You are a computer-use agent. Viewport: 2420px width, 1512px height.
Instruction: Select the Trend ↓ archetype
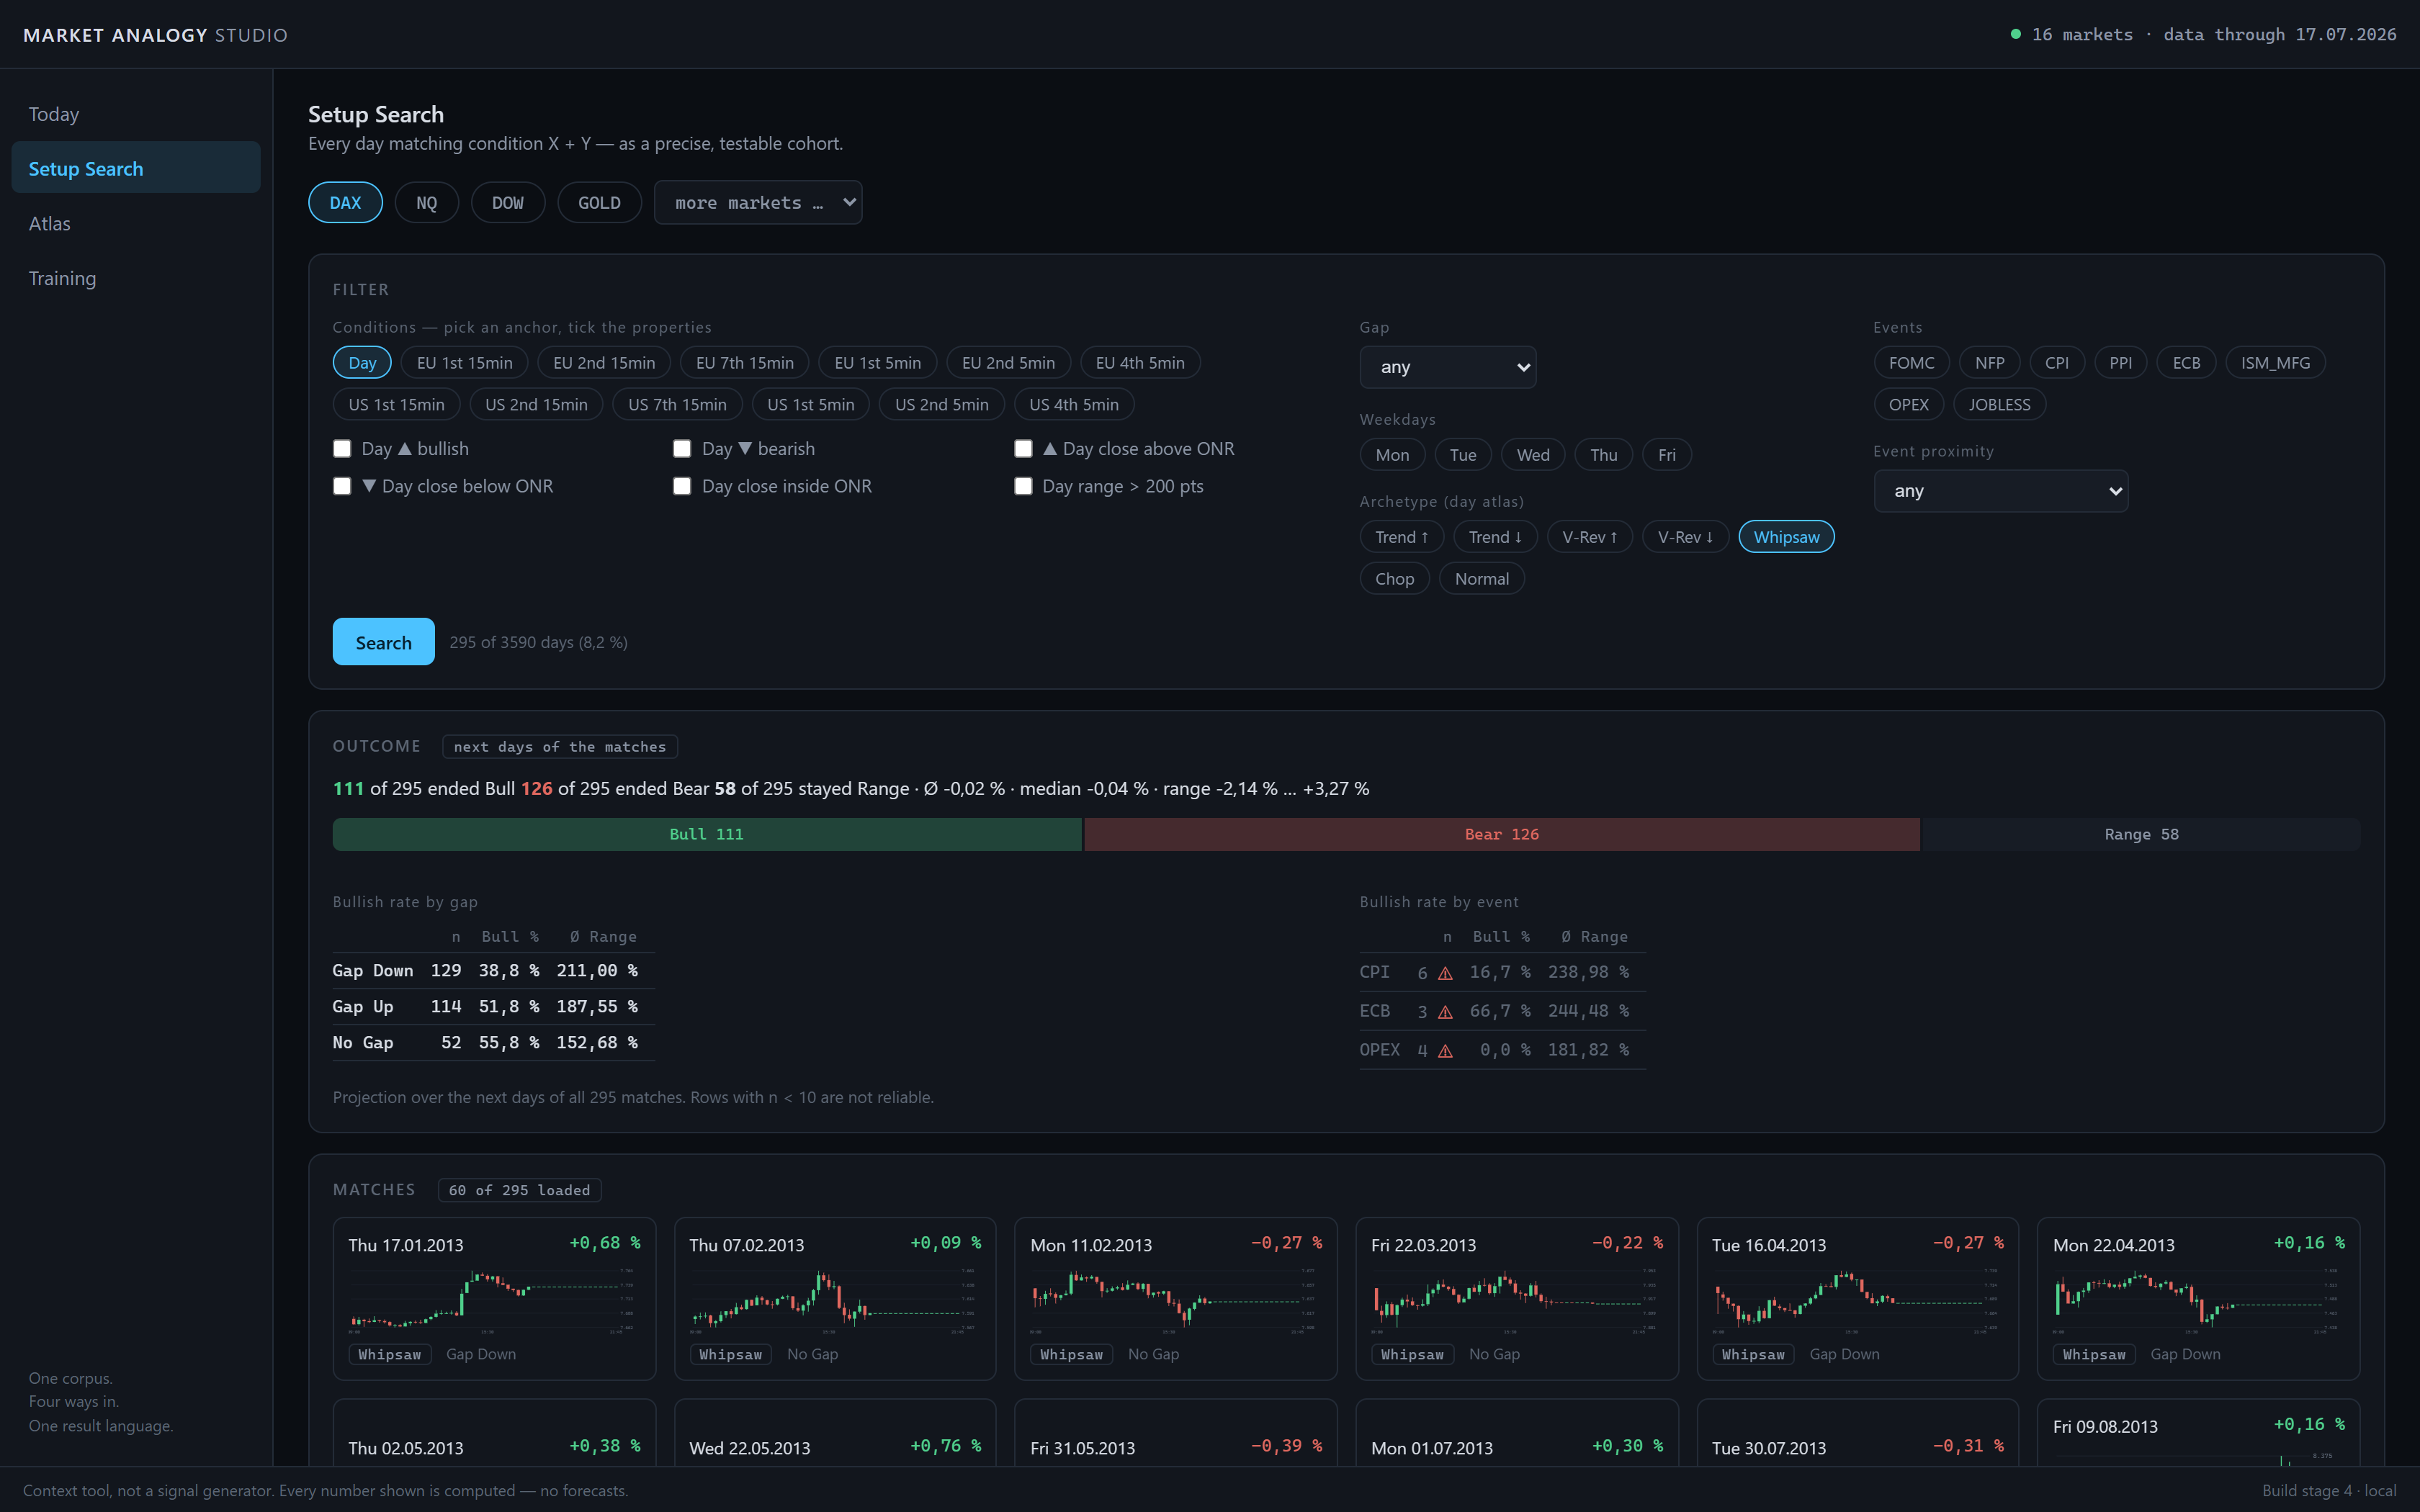tap(1496, 537)
